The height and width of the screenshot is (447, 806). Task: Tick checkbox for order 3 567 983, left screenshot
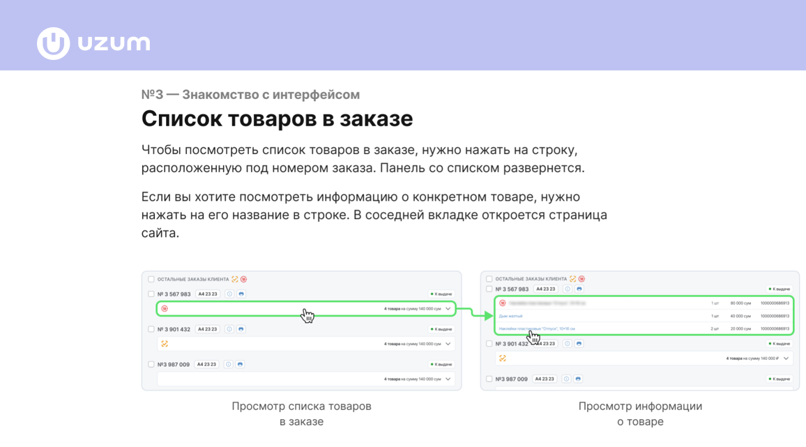point(151,294)
